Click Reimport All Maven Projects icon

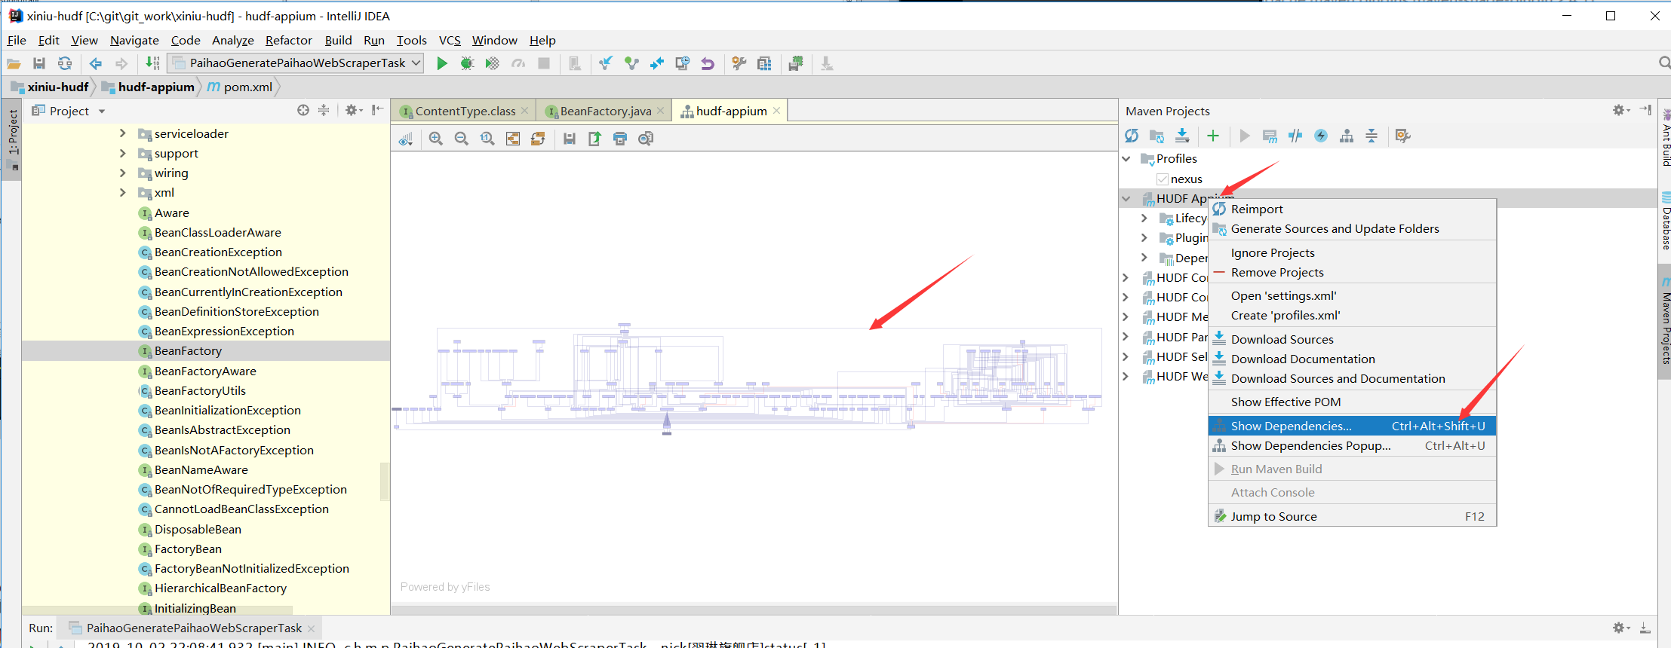(1132, 136)
